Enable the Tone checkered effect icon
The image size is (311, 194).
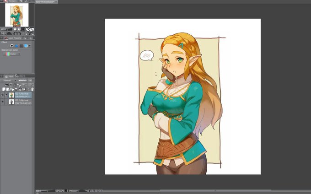tap(21, 46)
